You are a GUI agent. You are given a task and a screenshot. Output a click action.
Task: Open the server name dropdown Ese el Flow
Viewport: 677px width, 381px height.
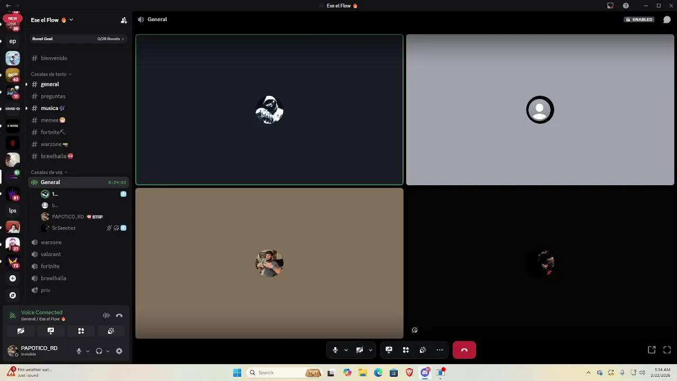[x=52, y=20]
